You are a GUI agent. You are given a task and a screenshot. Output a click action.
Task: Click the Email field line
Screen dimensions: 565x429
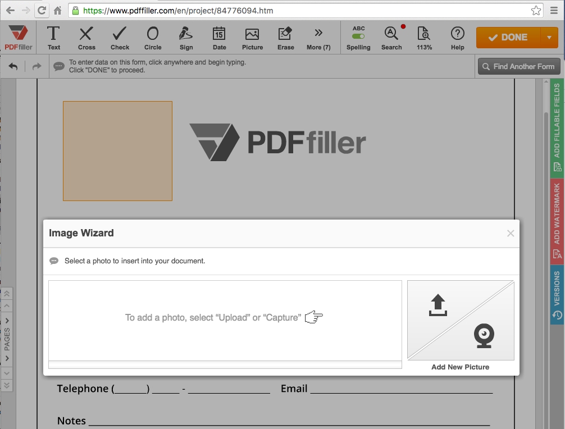402,389
